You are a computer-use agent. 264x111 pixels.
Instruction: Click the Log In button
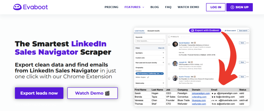tap(216, 7)
